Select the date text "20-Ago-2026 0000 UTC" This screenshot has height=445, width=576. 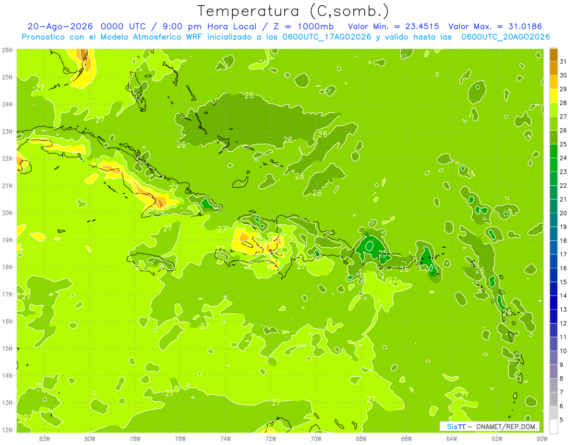tap(86, 26)
